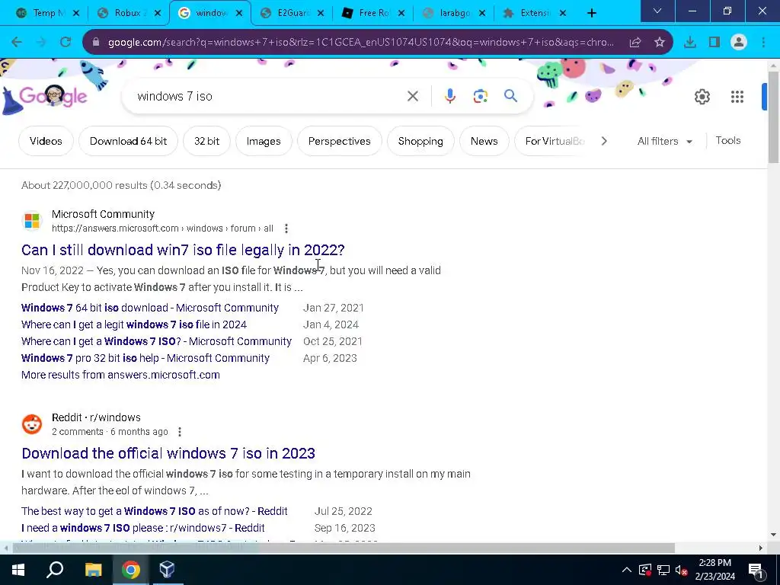Click the muted volume tray icon
Screen dimensions: 780x585
click(x=681, y=570)
